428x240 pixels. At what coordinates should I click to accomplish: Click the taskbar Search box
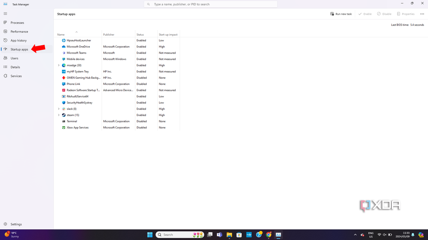(180, 235)
